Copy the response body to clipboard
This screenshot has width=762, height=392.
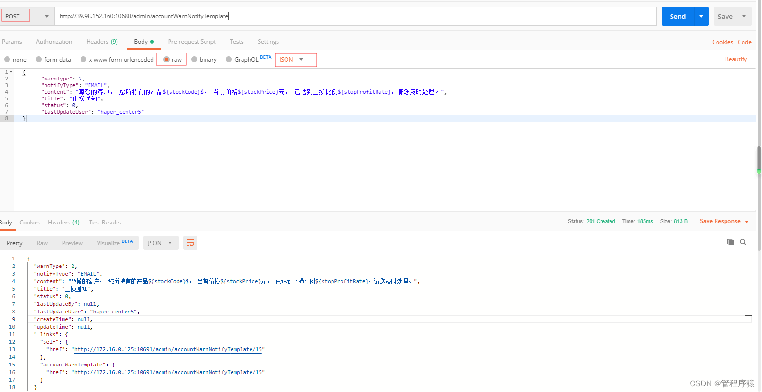(731, 242)
